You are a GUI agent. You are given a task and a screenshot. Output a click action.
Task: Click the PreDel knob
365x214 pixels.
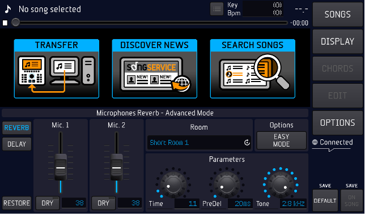227,185
